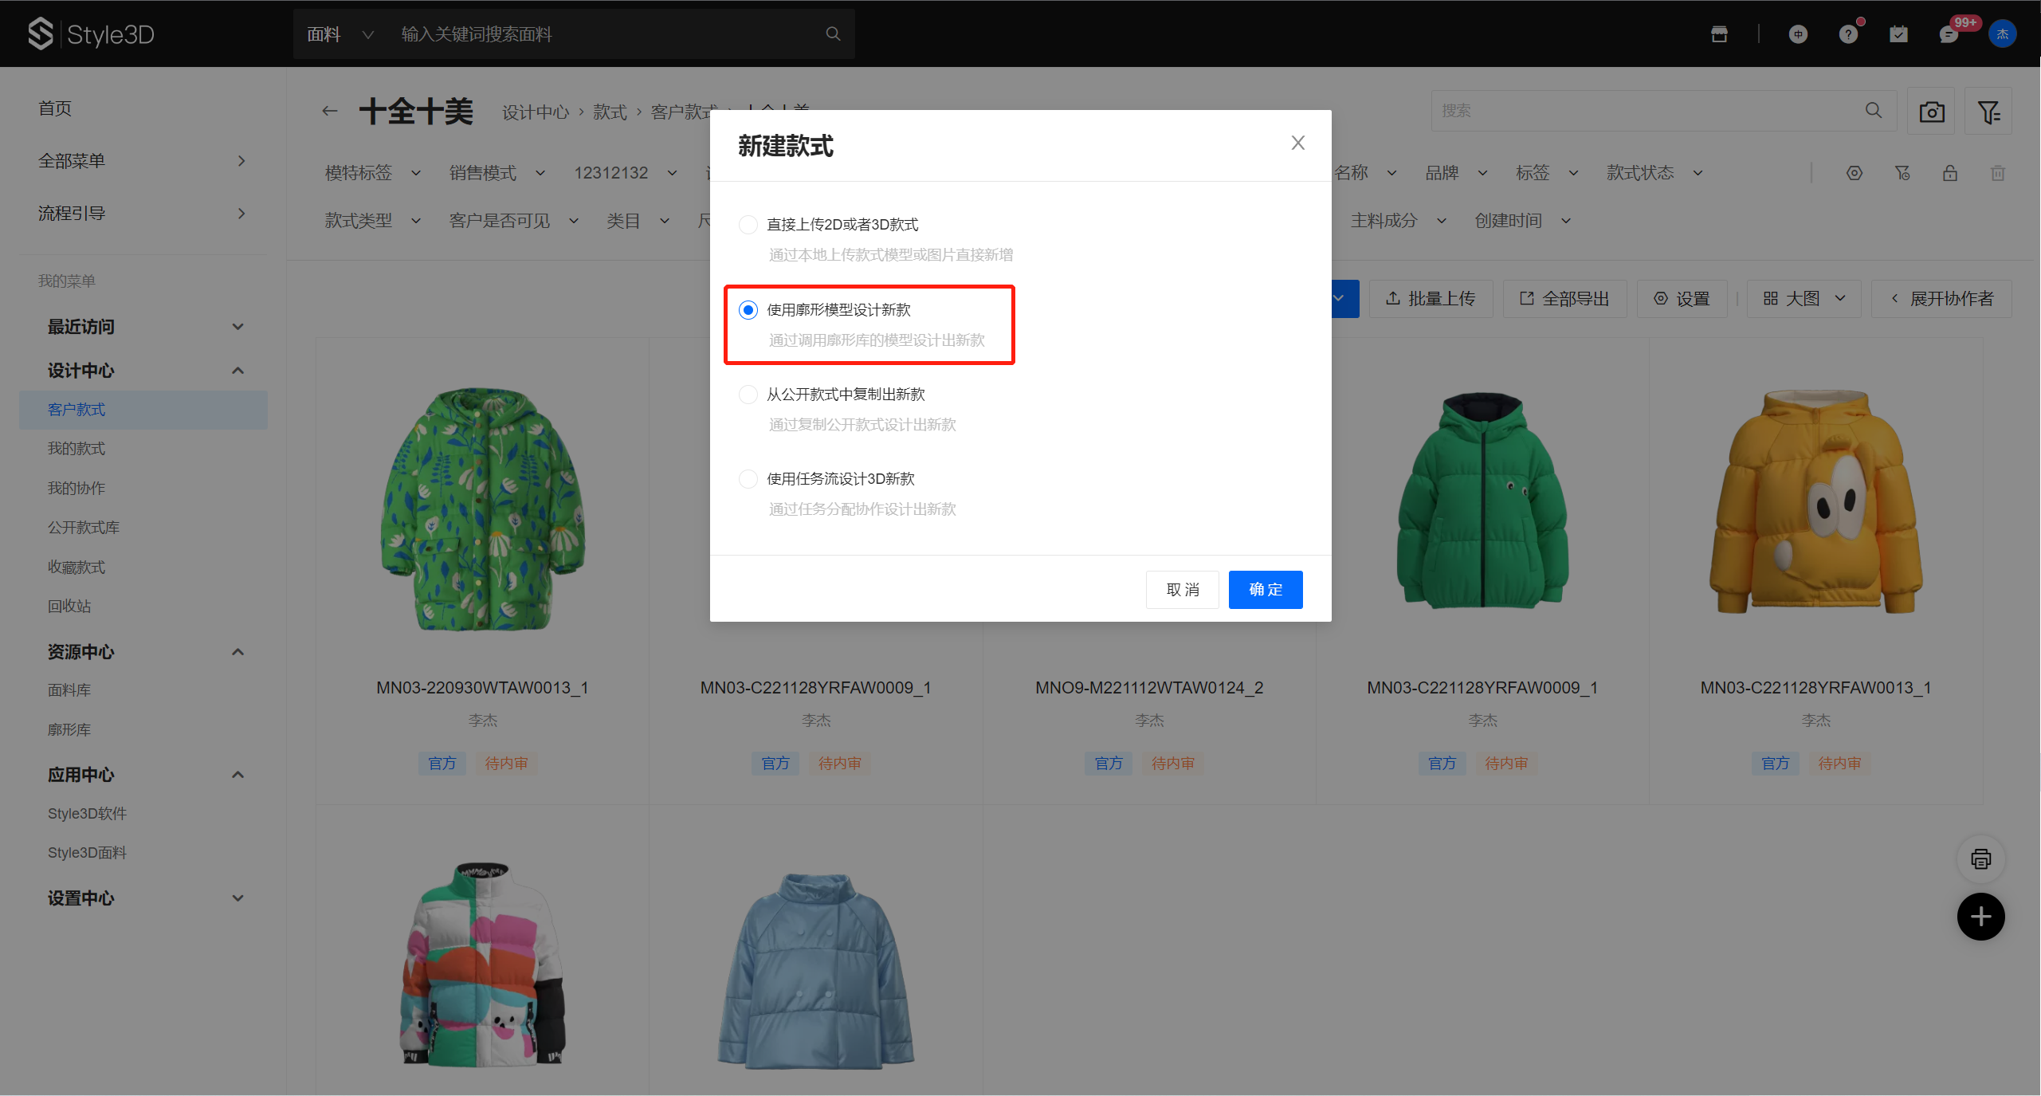
Task: Open 公开款式库 in sidebar
Action: (x=84, y=528)
